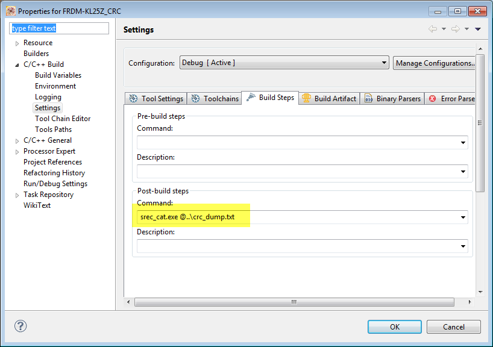This screenshot has height=347, width=493.
Task: Click the help question mark icon
Action: point(20,326)
